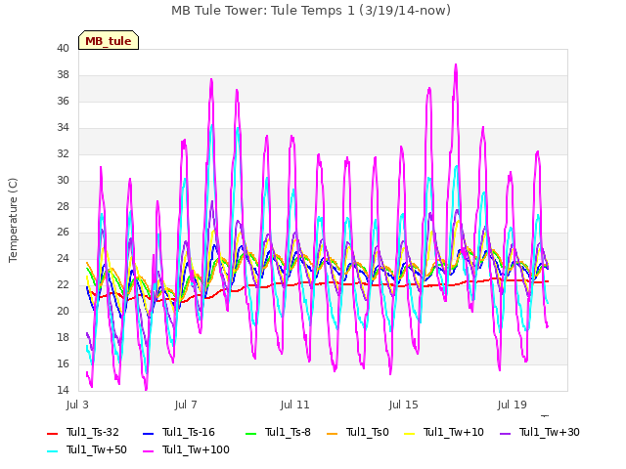Viewport: 626px width, 469px height.
Task: Click the 40 y-axis tick label
Action: coord(63,48)
